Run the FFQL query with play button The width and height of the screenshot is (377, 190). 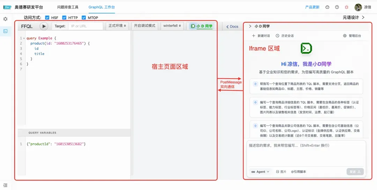coord(44,26)
